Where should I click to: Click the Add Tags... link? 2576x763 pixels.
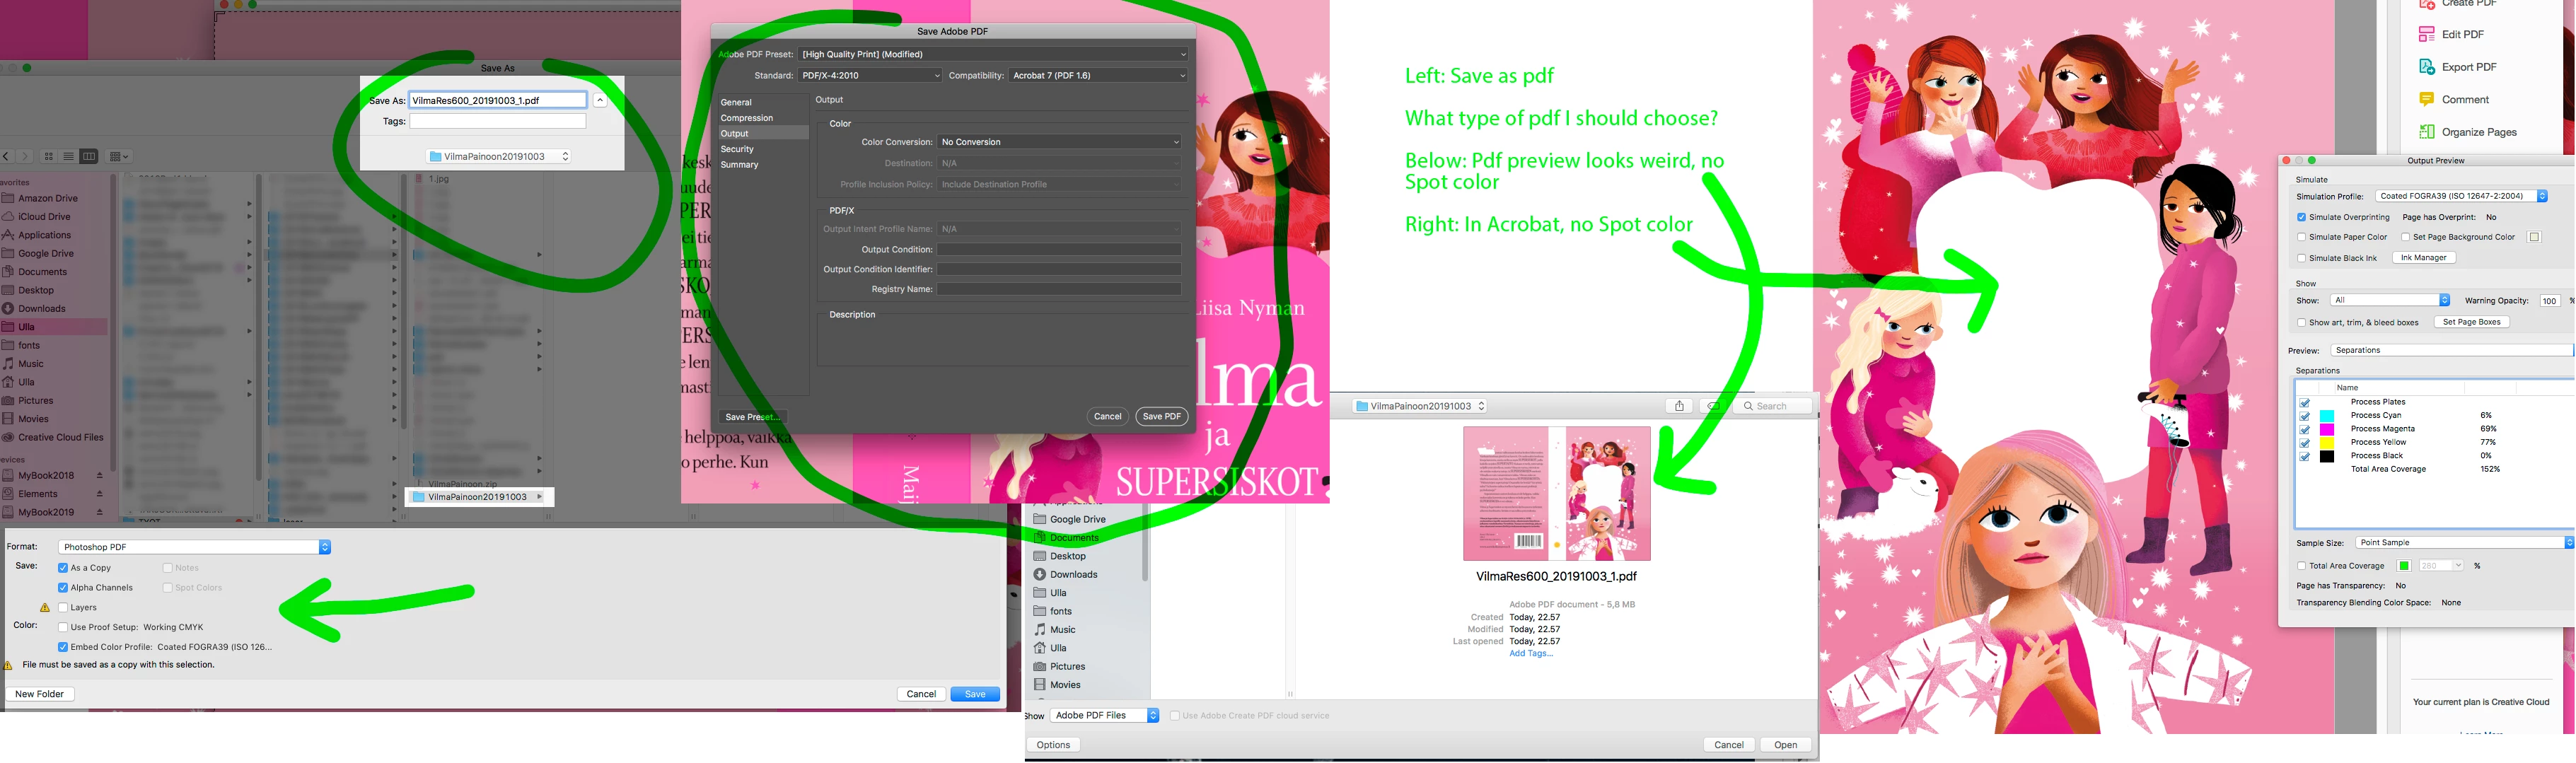(x=1531, y=653)
